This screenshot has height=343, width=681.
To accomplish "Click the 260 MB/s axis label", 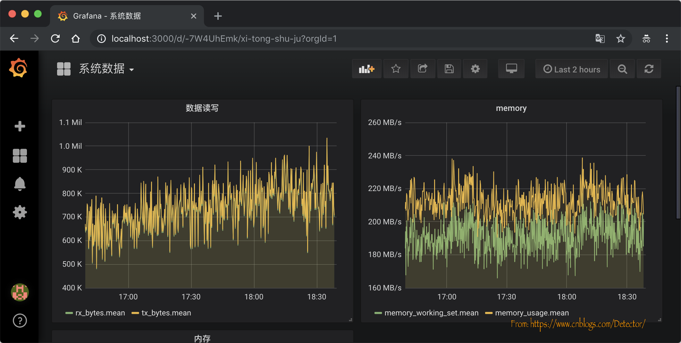I will [385, 122].
